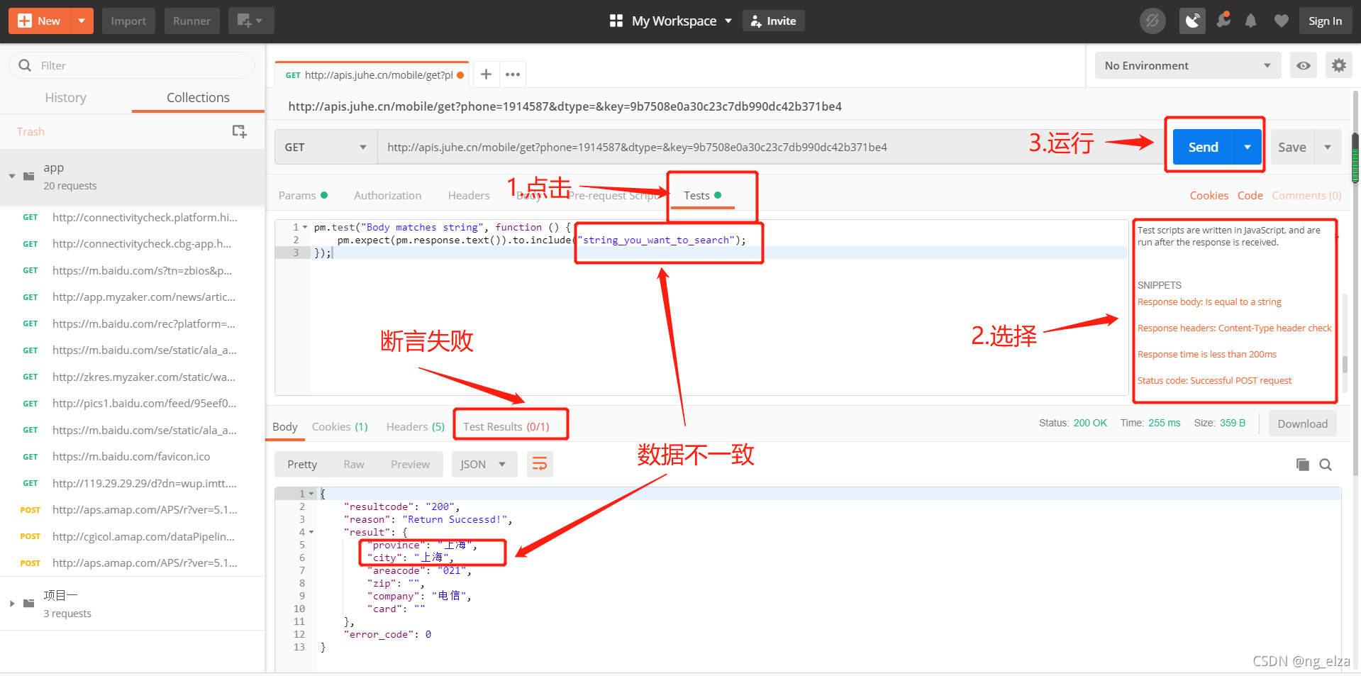Expand the 项目一 collection folder
Image resolution: width=1361 pixels, height=676 pixels.
pyautogui.click(x=12, y=604)
